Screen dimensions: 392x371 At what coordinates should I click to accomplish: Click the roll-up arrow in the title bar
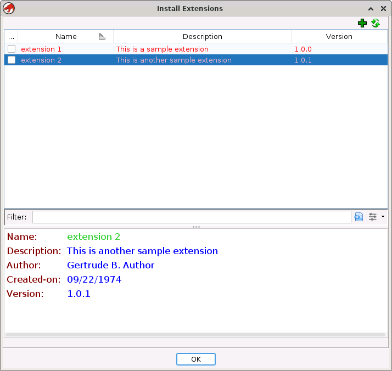click(371, 9)
